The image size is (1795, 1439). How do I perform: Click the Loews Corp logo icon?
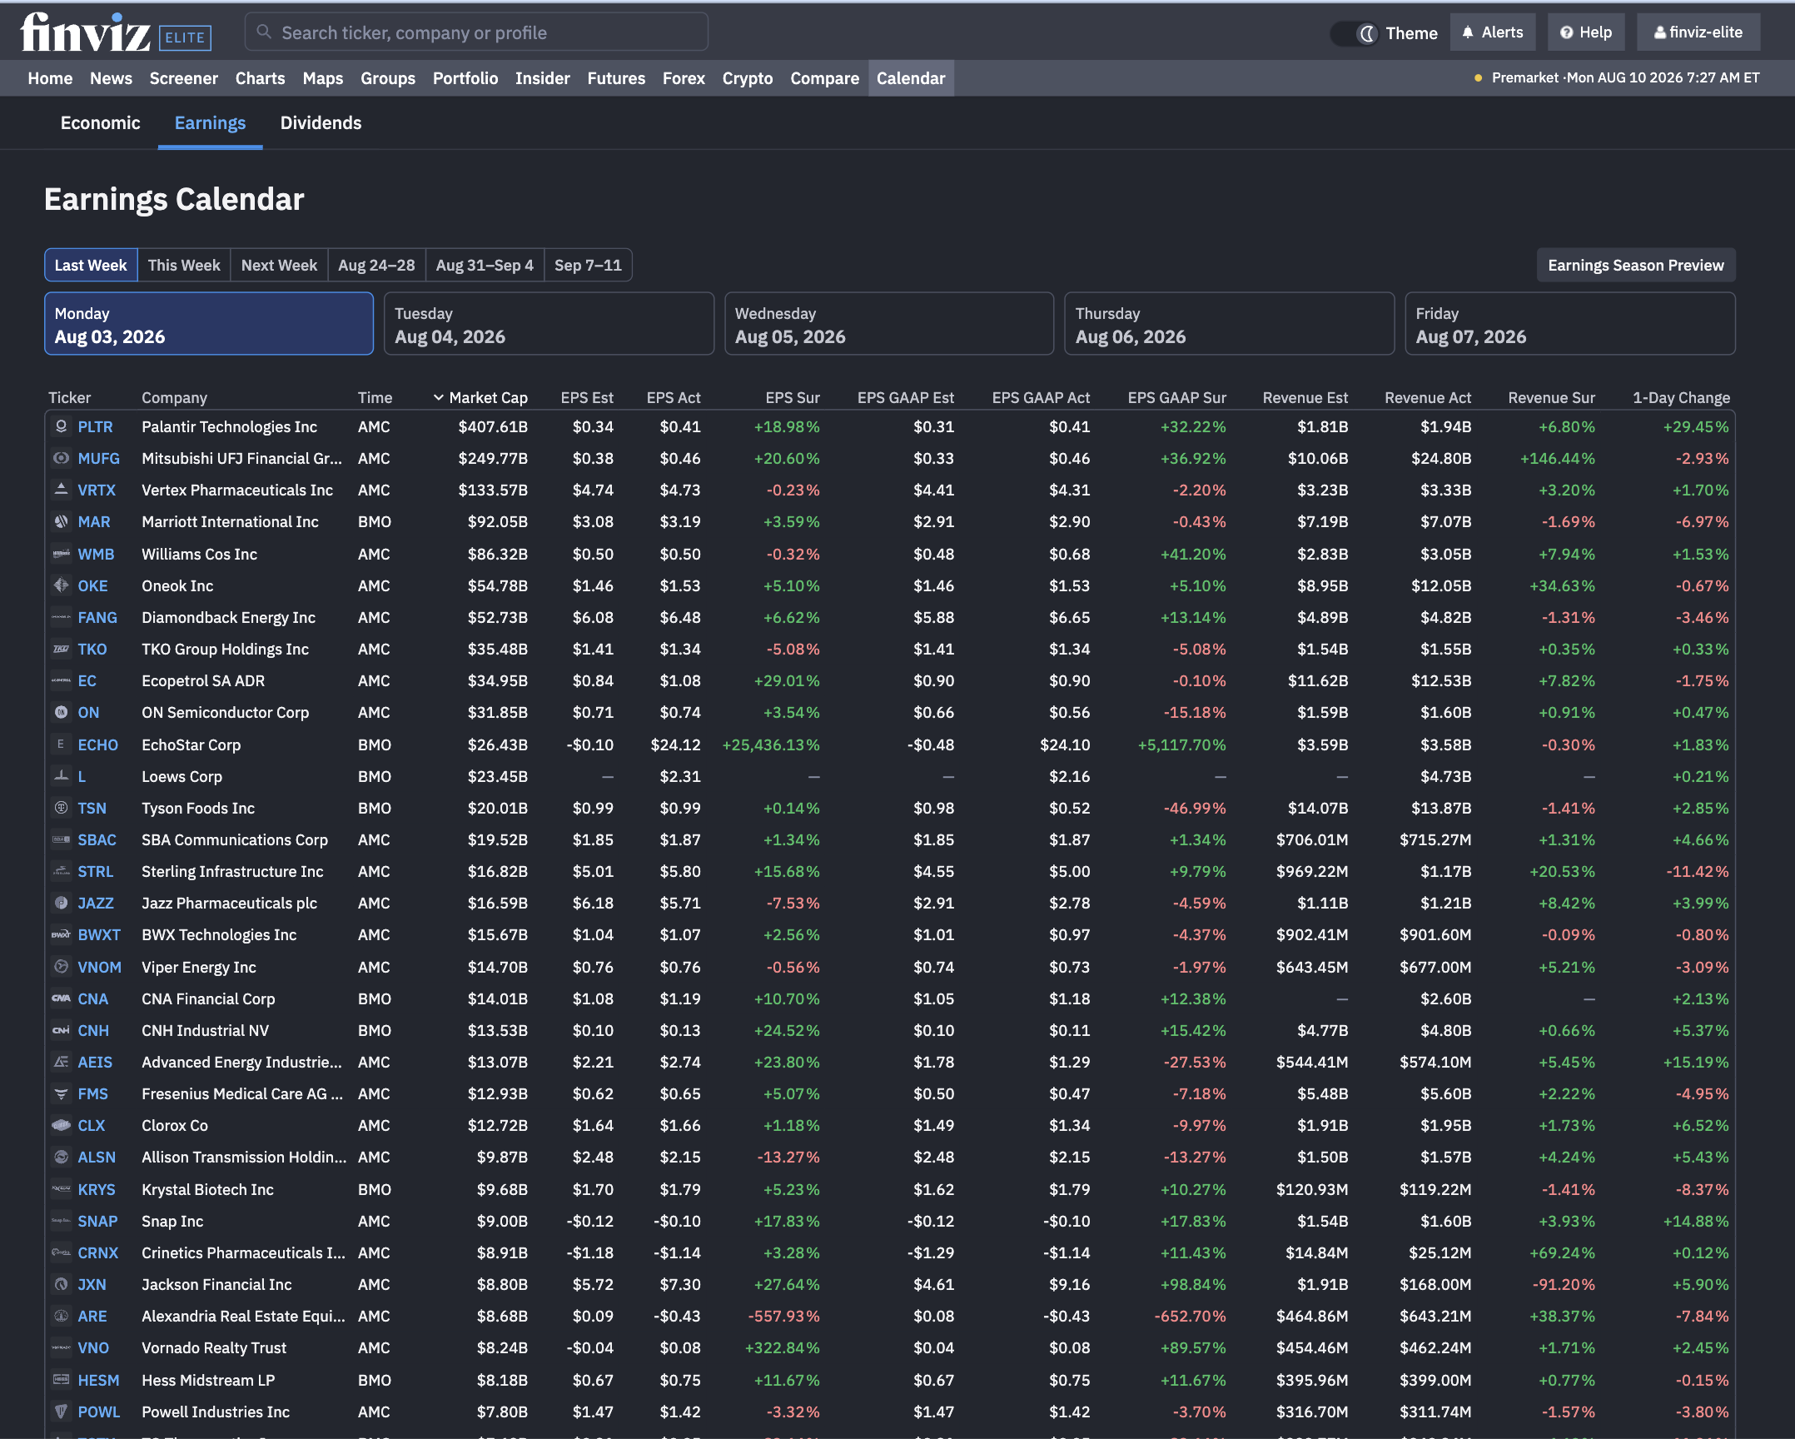pyautogui.click(x=61, y=776)
